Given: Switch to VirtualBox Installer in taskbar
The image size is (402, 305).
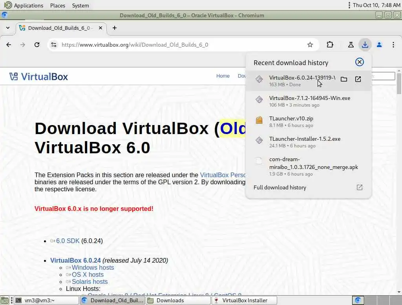Looking at the screenshot, I should tap(244, 300).
